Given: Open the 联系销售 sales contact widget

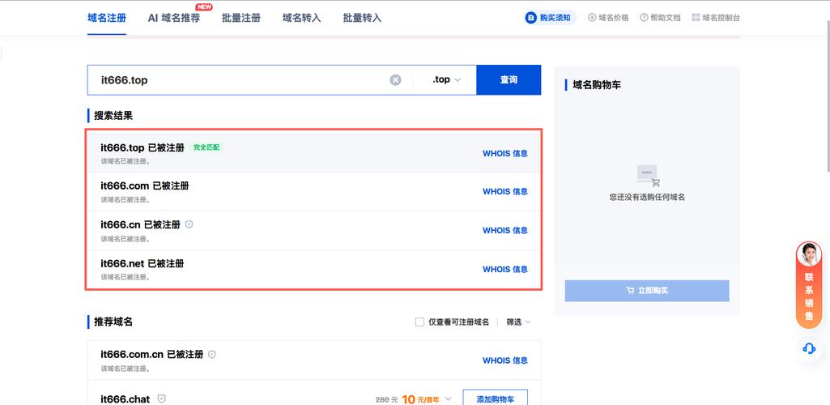Looking at the screenshot, I should (x=809, y=285).
